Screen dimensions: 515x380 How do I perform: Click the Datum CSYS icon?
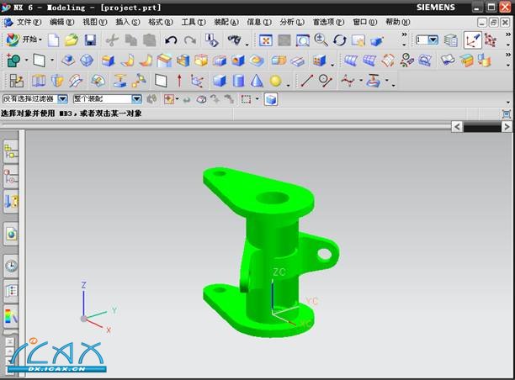198,81
